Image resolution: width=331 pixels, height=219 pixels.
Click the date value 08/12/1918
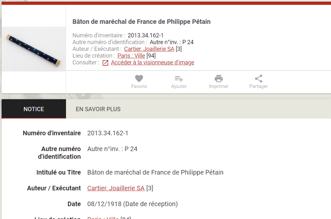click(x=104, y=204)
